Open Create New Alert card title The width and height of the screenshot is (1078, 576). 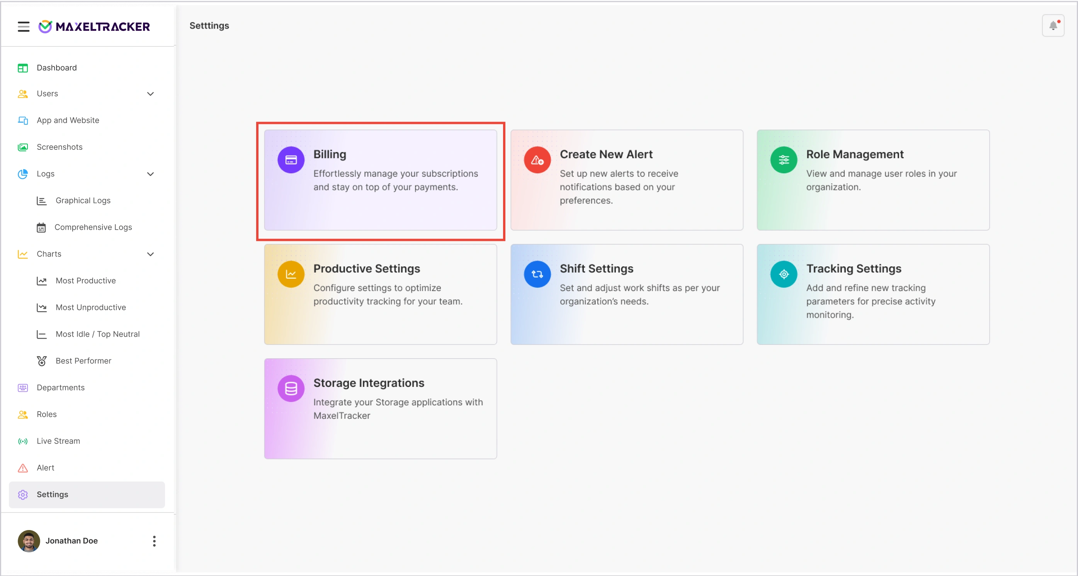[x=606, y=154]
